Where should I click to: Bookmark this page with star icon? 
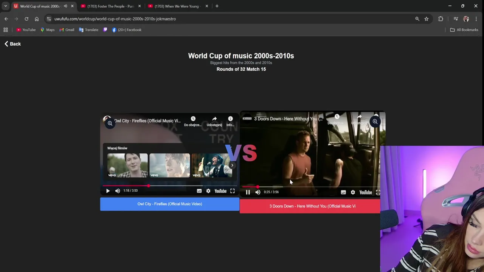427,19
